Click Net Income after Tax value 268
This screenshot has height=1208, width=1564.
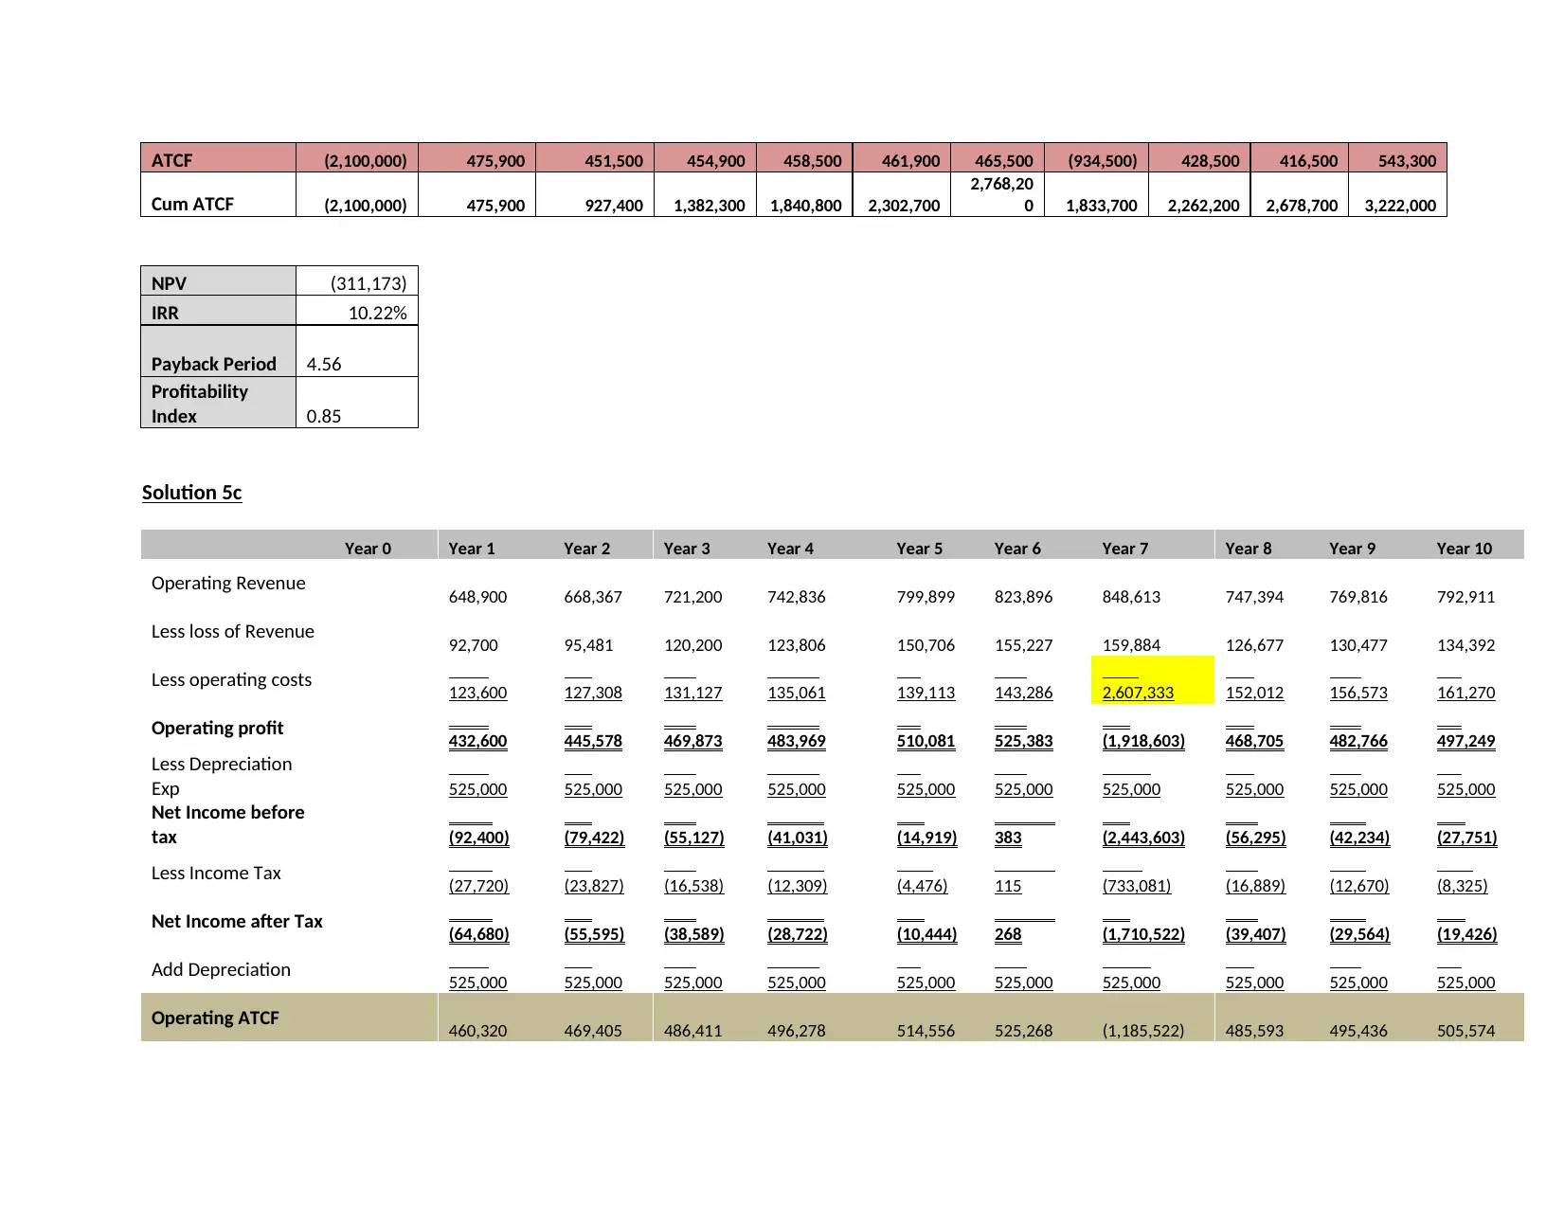(1008, 934)
